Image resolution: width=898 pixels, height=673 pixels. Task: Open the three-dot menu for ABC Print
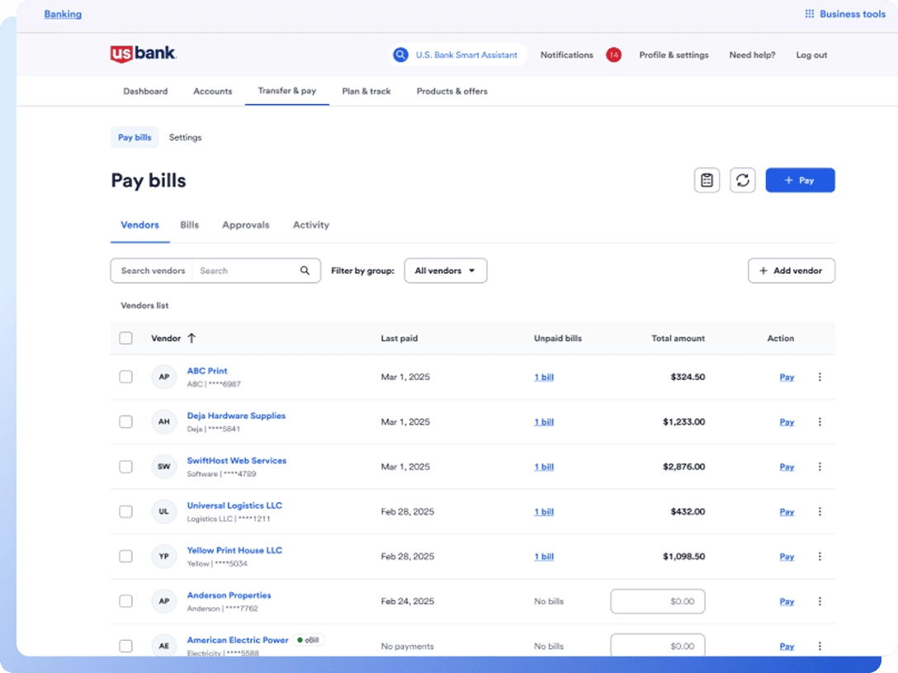point(820,377)
